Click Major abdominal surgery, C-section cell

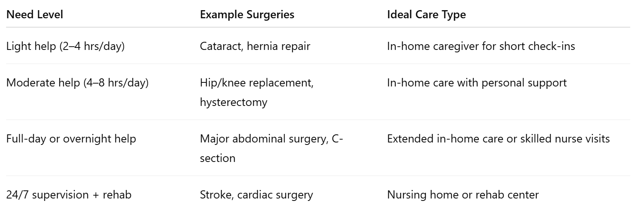pyautogui.click(x=271, y=148)
